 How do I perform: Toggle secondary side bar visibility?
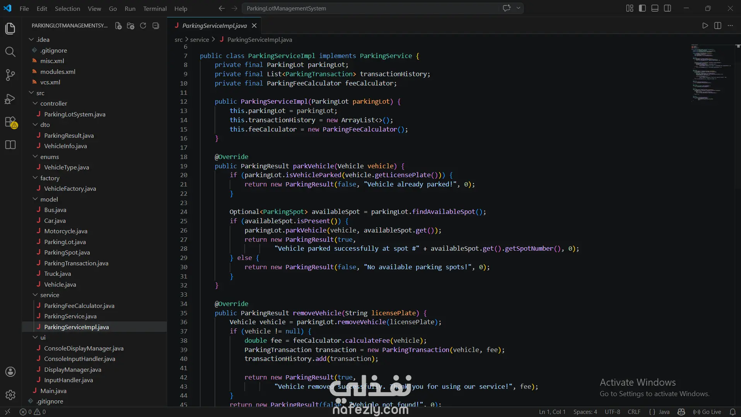point(668,8)
